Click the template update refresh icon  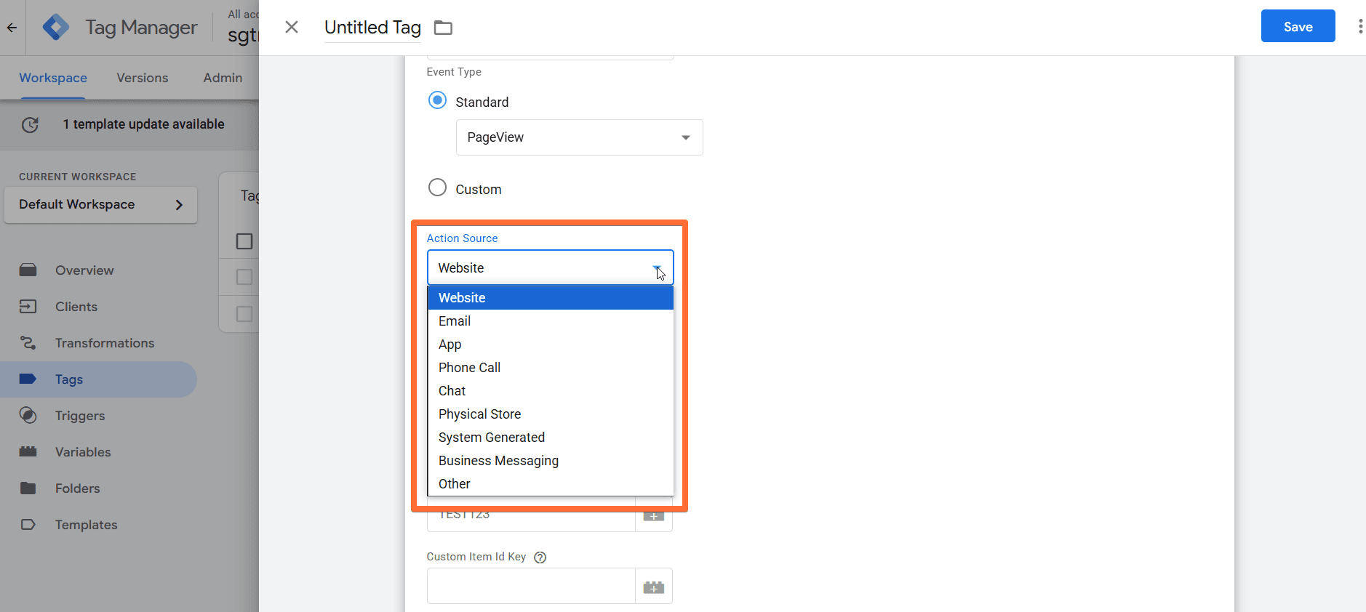click(30, 124)
